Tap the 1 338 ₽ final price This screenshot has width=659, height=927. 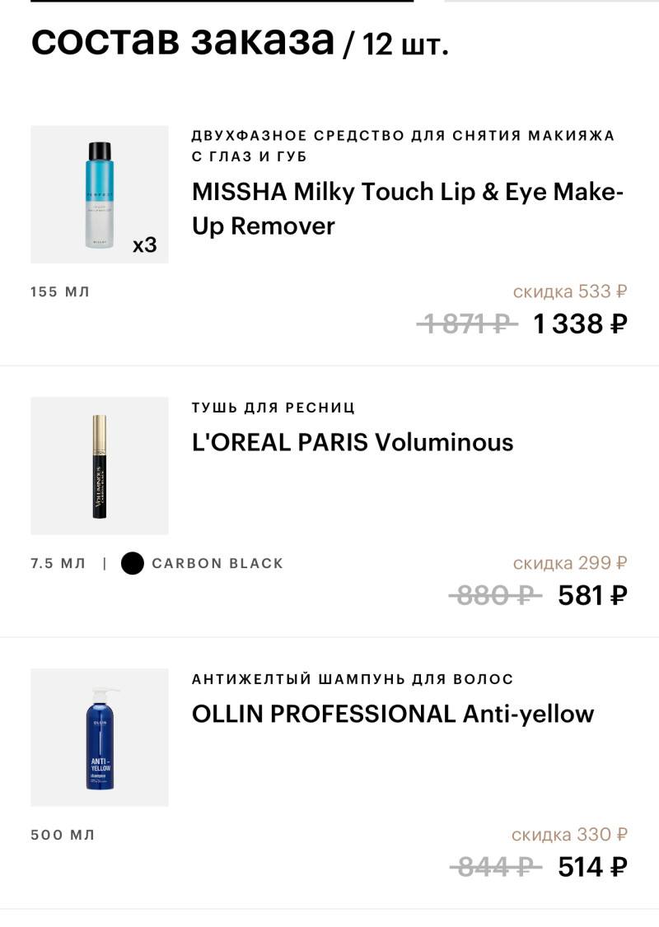(x=580, y=324)
